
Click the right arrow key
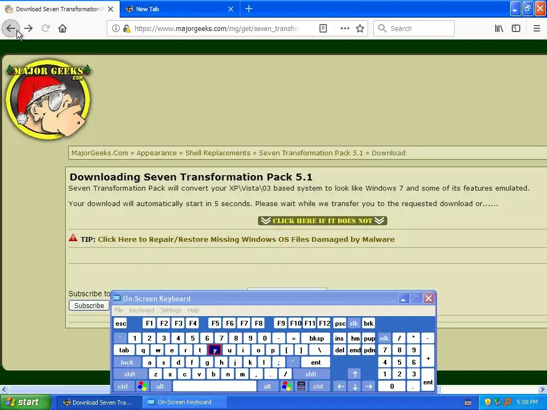point(369,387)
